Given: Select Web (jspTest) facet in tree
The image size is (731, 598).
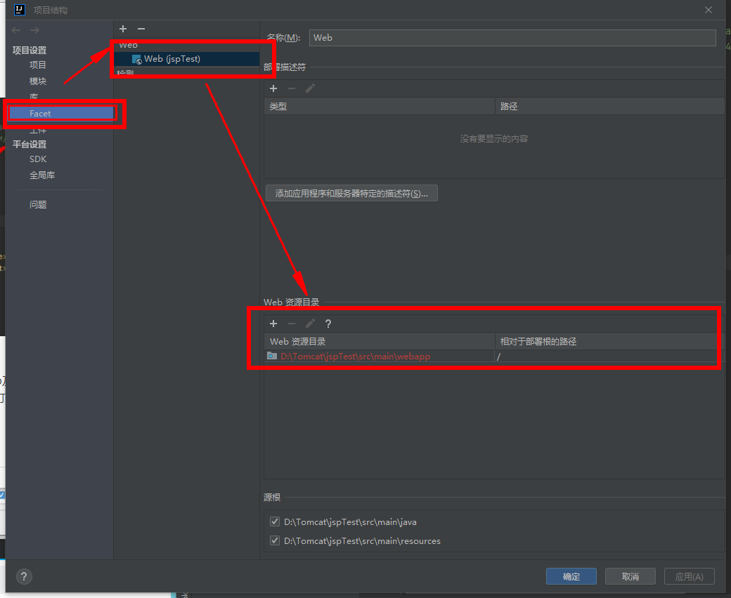Looking at the screenshot, I should click(x=172, y=59).
